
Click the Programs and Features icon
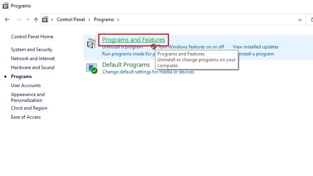click(92, 43)
